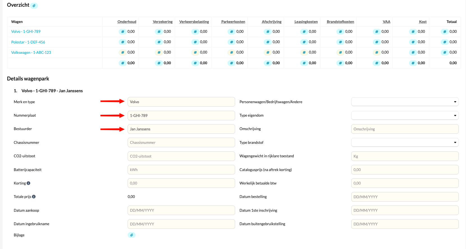The height and width of the screenshot is (249, 466).
Task: Click the hash icon for Volvo Verzekering
Action: [159, 32]
